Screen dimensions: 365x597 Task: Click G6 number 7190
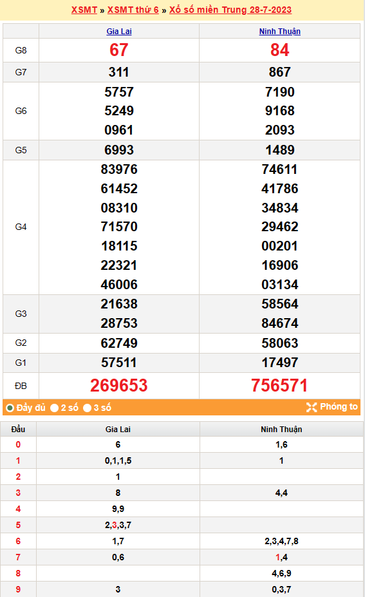pyautogui.click(x=280, y=91)
